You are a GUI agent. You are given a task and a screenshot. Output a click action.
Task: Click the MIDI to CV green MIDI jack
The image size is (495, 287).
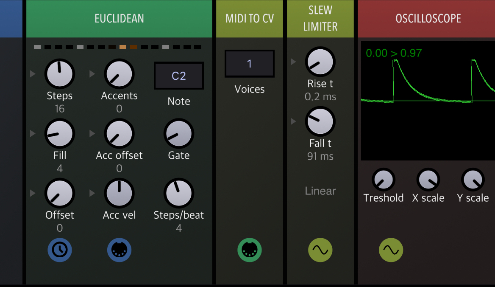[x=249, y=250]
